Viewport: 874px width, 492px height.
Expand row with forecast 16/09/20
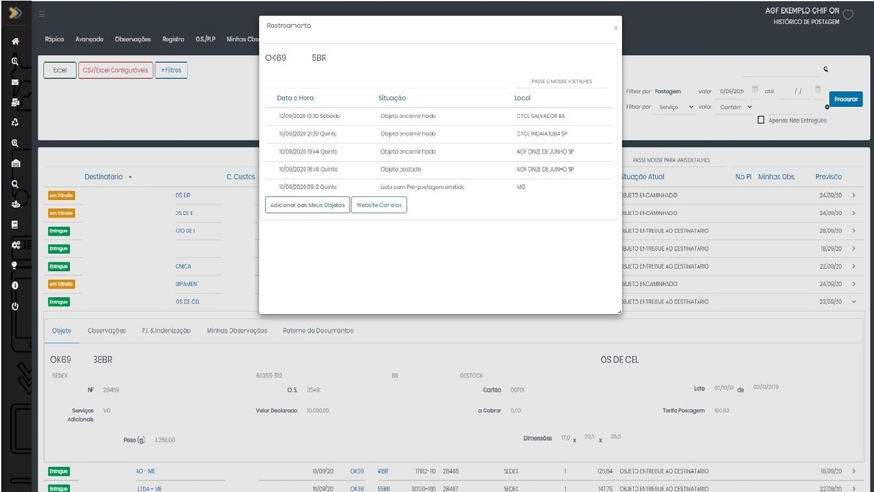854,471
